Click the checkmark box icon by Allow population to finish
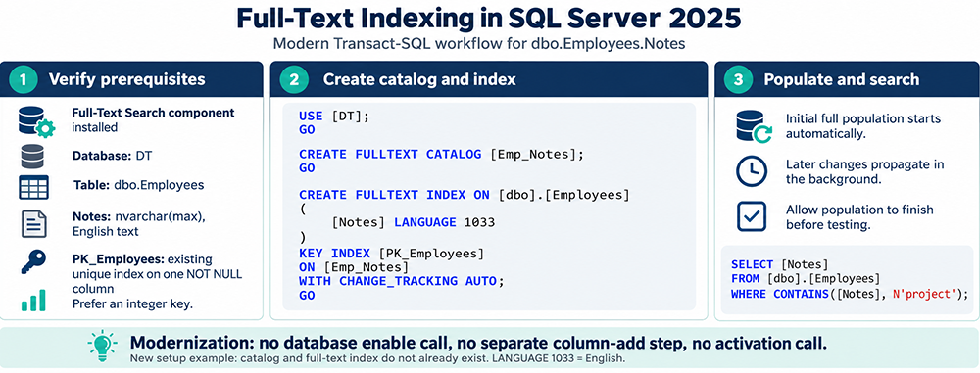This screenshot has height=373, width=980. (752, 216)
